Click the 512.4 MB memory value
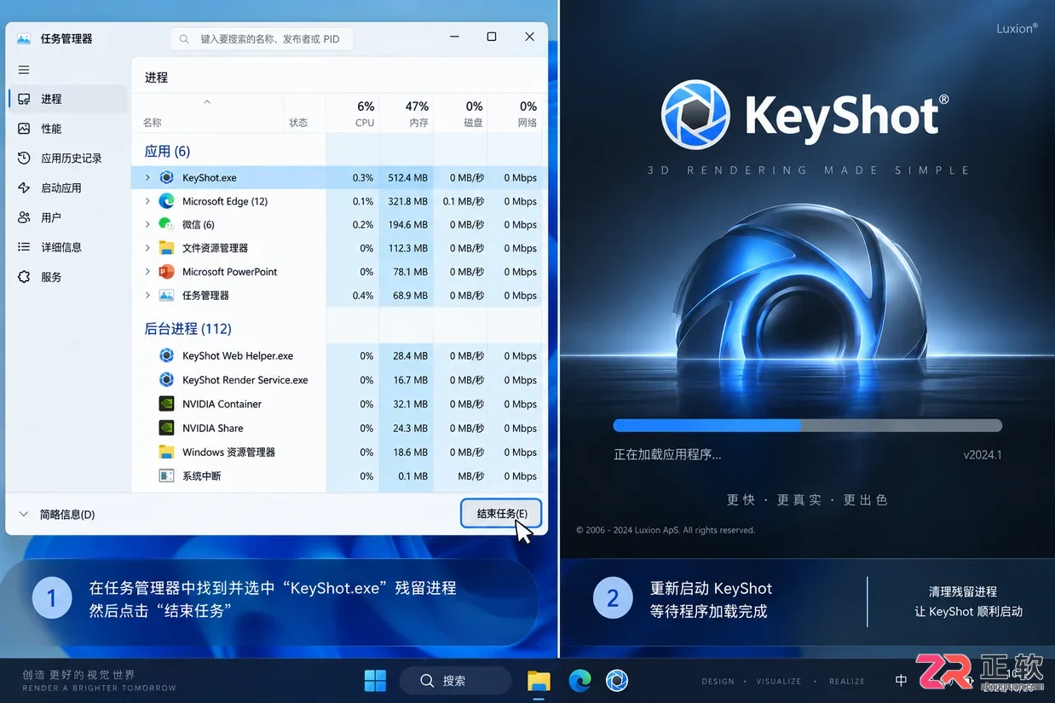This screenshot has height=703, width=1055. pos(408,178)
